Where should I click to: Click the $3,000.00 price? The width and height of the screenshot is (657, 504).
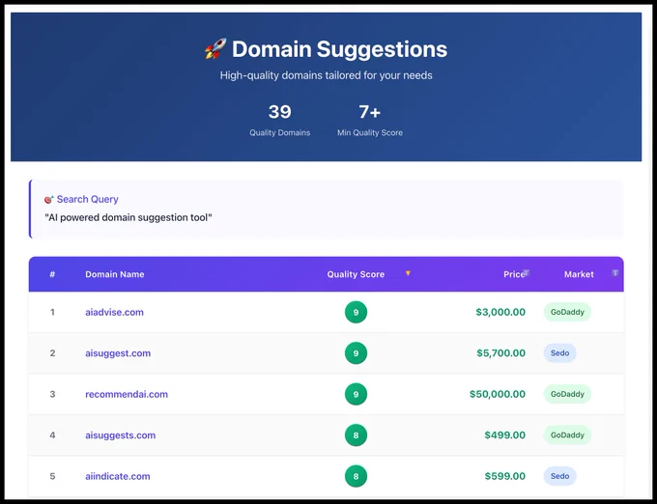tap(500, 312)
